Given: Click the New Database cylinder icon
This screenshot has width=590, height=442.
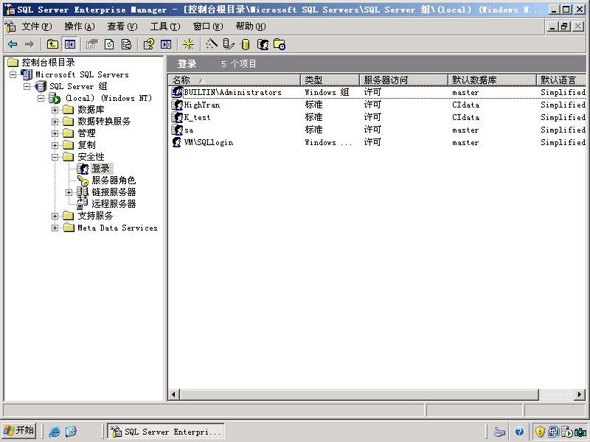Looking at the screenshot, I should click(246, 44).
